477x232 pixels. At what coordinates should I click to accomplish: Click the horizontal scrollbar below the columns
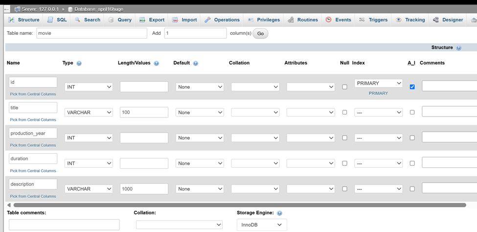pyautogui.click(x=239, y=205)
